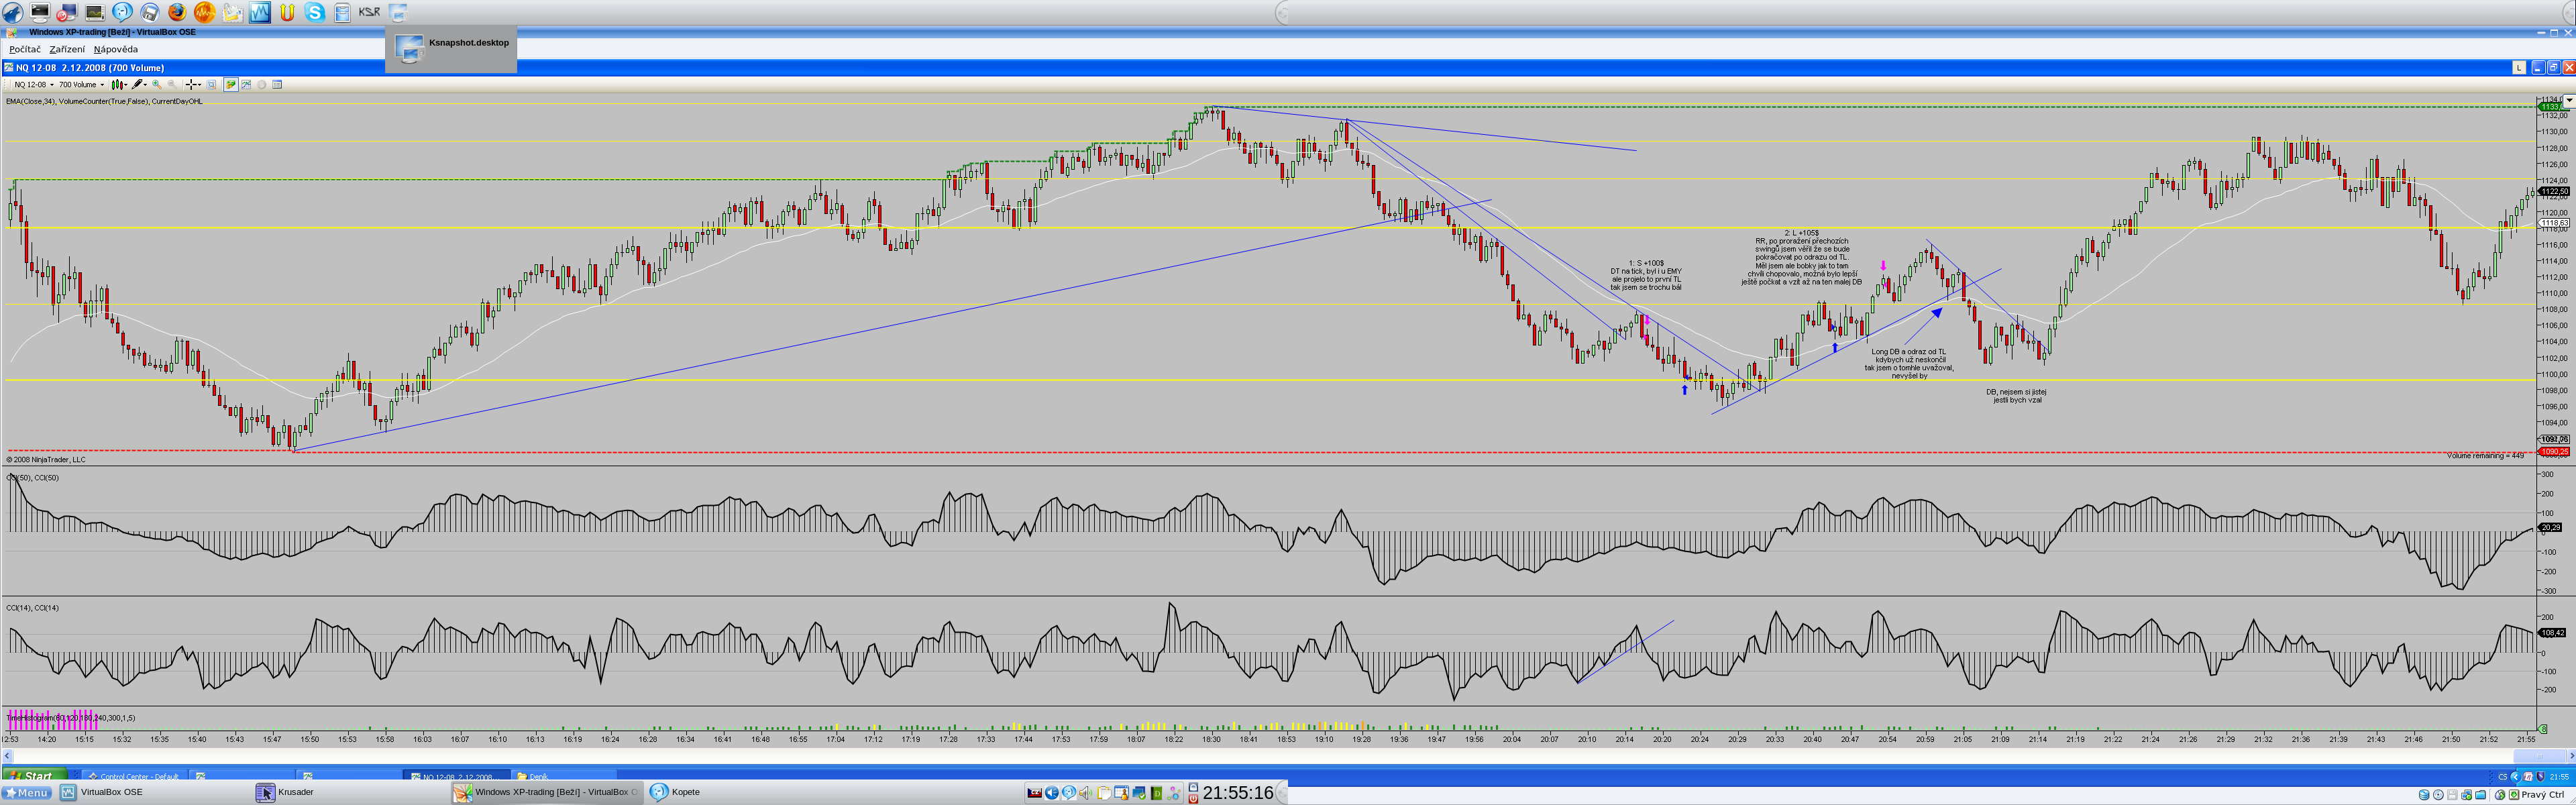Toggle the strategies S toolbar button
Image resolution: width=2576 pixels, height=805 pixels.
[x=262, y=85]
